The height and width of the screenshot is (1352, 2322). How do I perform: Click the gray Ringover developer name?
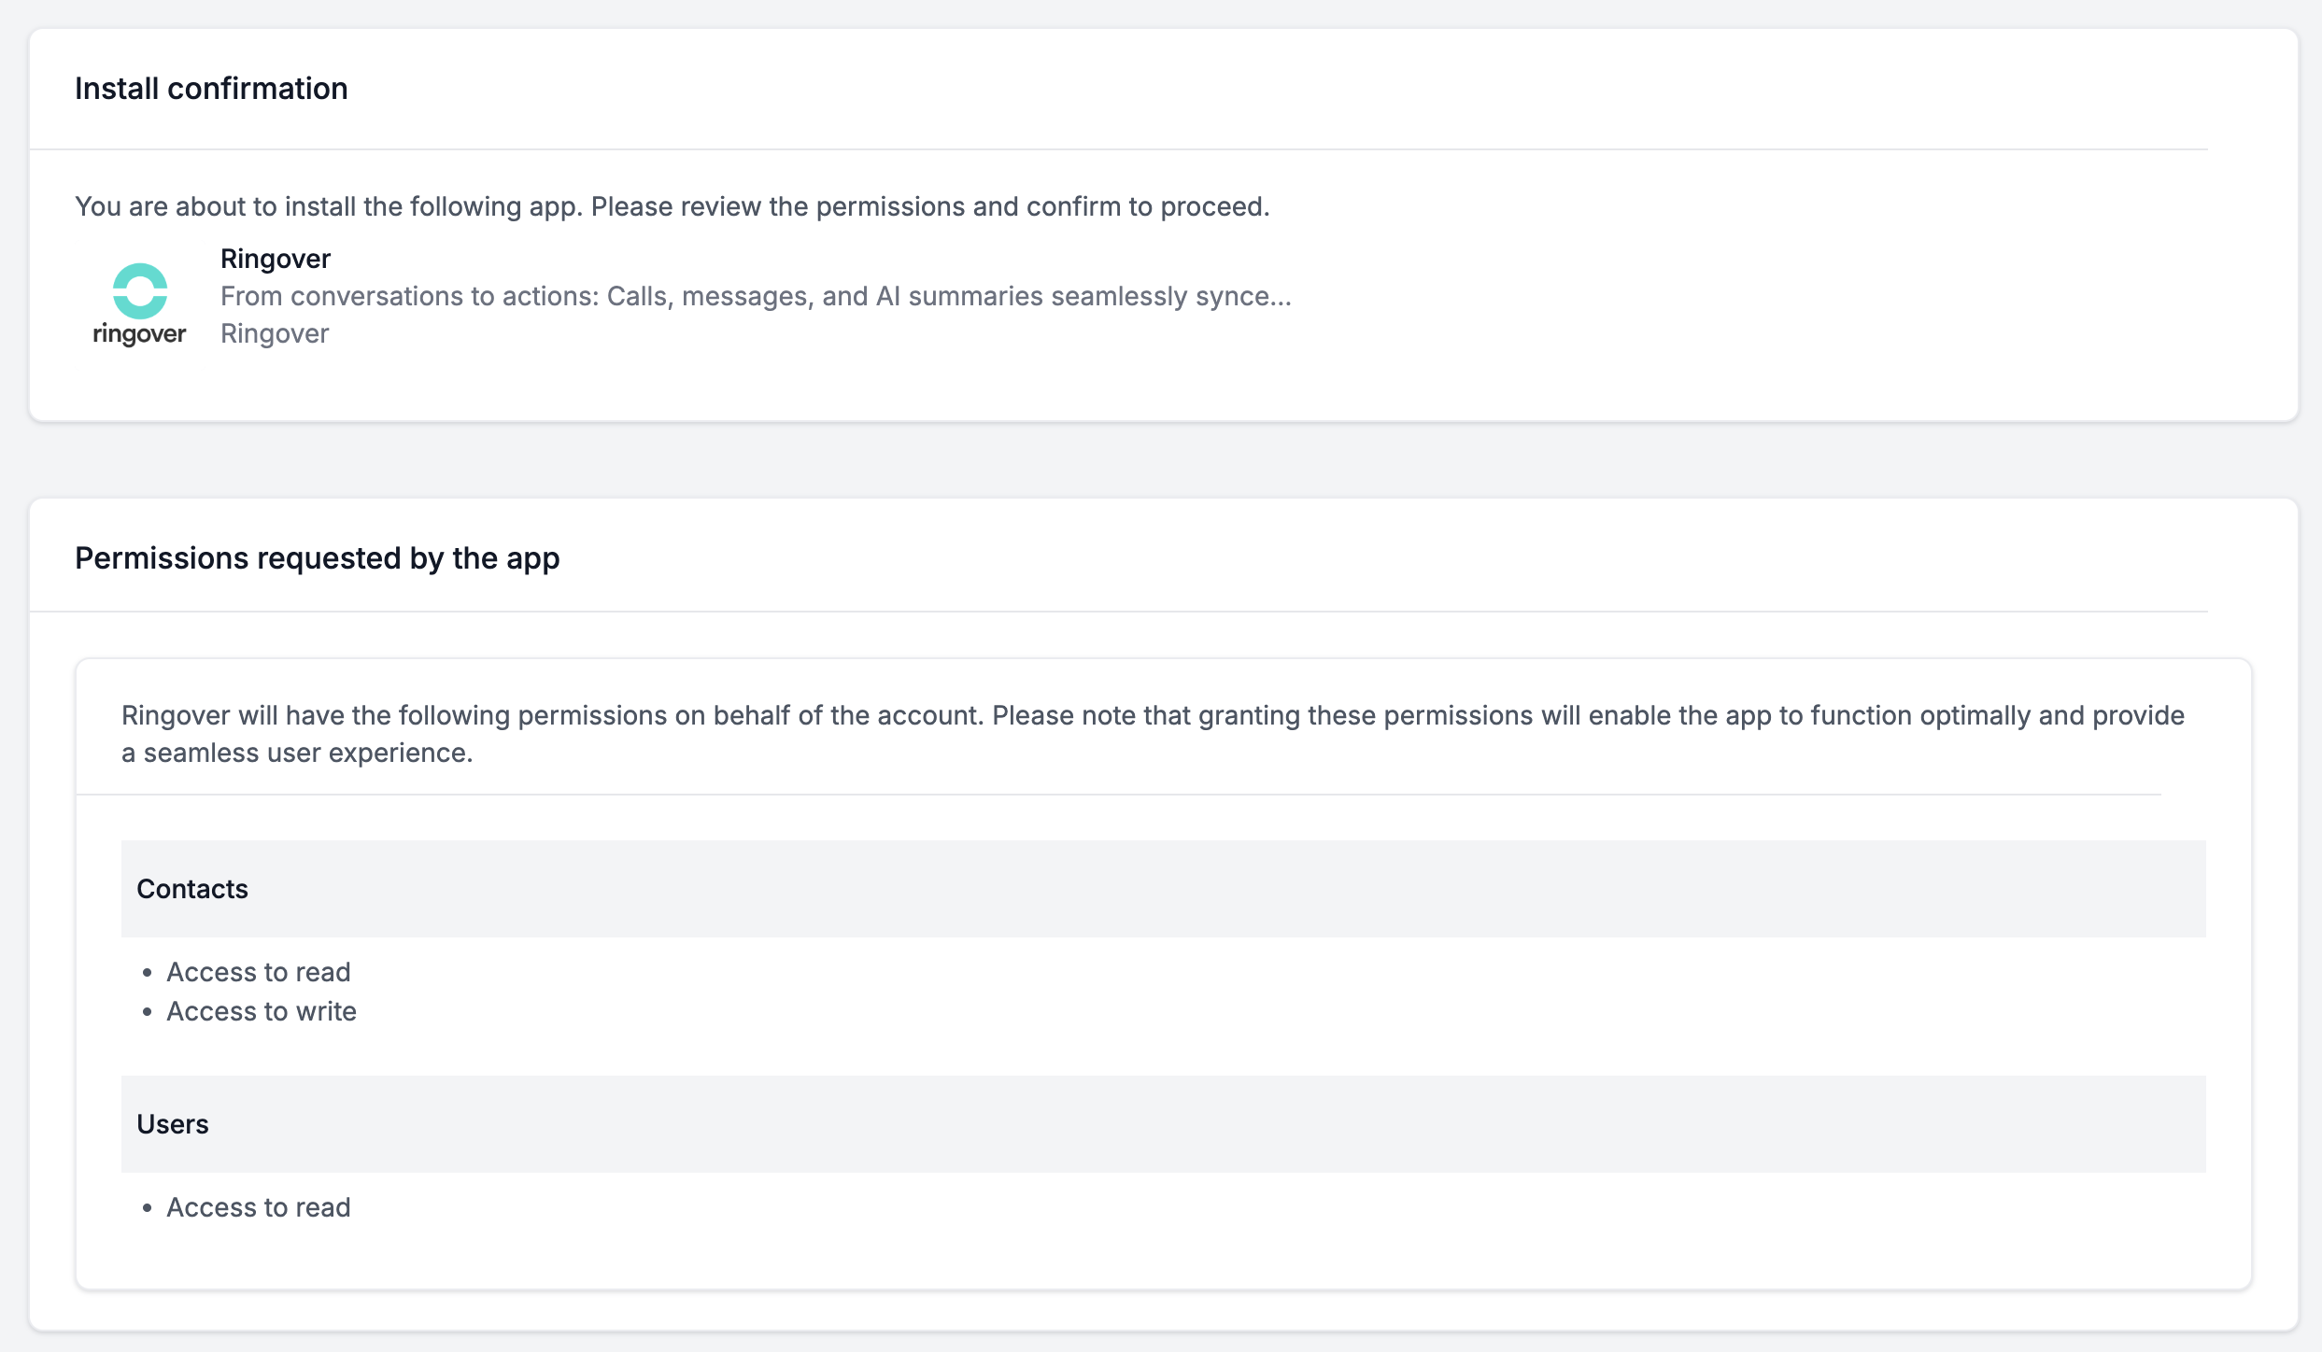point(275,333)
